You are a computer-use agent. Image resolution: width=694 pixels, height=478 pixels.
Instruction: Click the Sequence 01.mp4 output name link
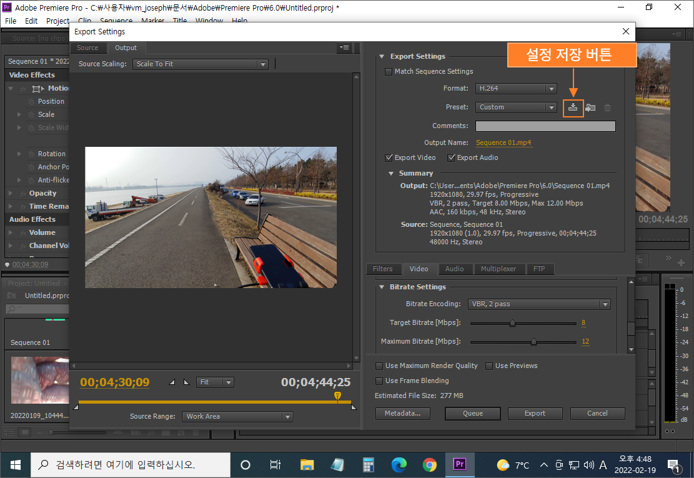pyautogui.click(x=503, y=143)
